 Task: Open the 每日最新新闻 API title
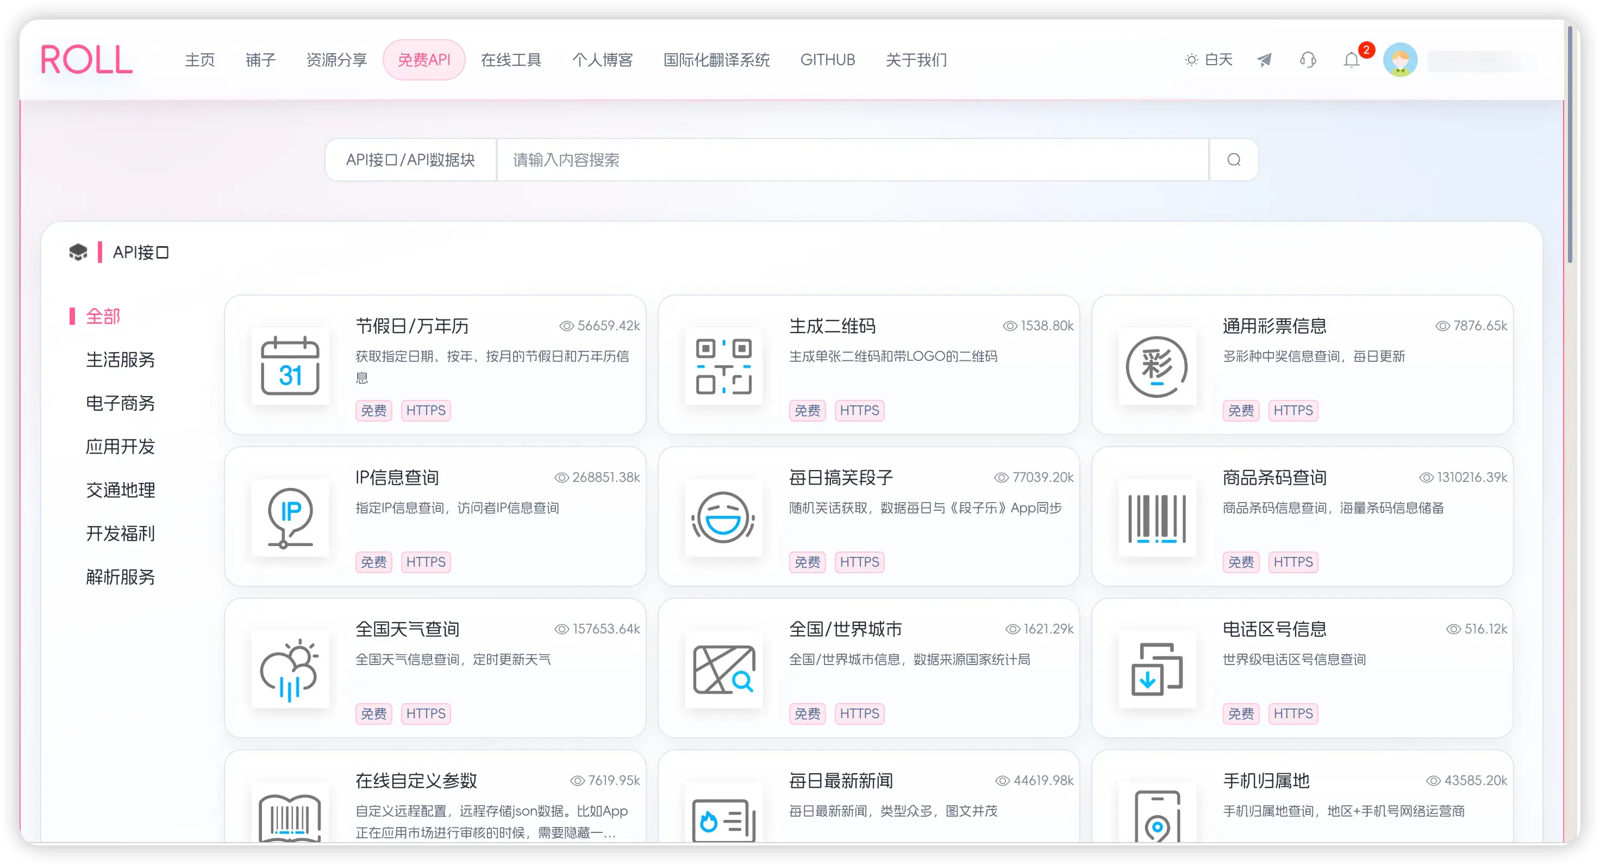click(841, 780)
